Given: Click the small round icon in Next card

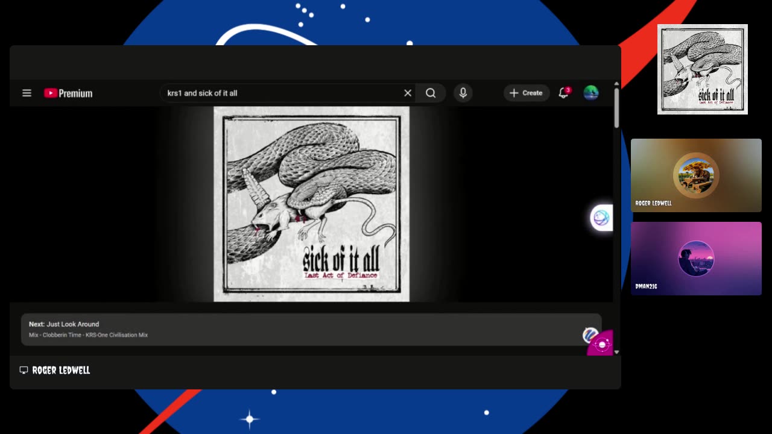Looking at the screenshot, I should click(x=590, y=335).
